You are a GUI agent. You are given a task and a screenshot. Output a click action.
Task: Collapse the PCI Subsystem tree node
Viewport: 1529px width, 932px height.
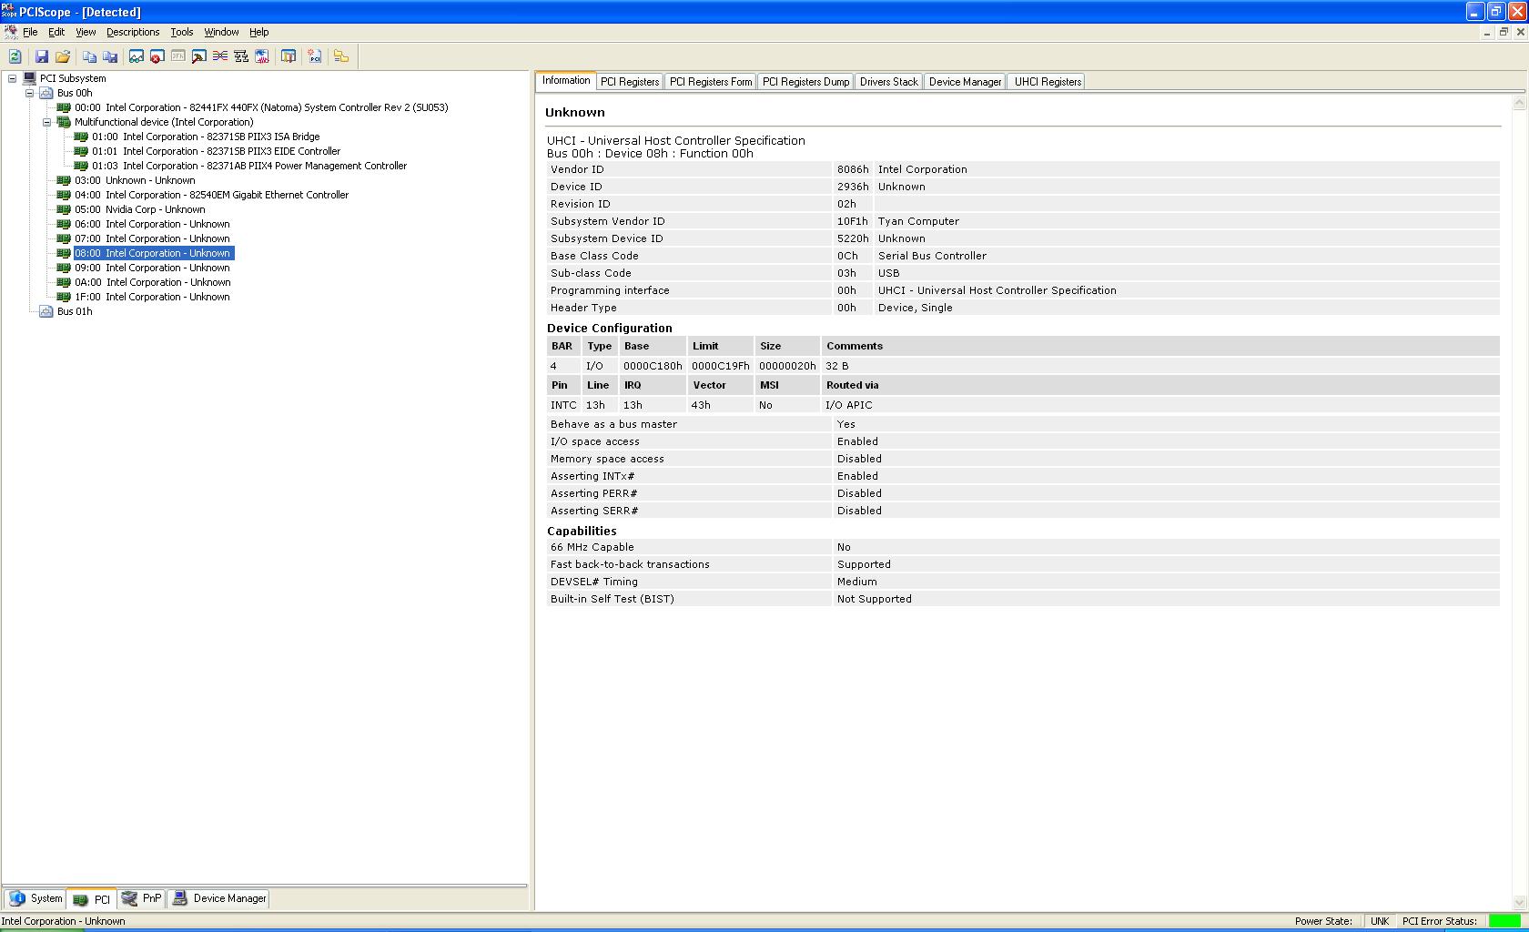(x=13, y=78)
